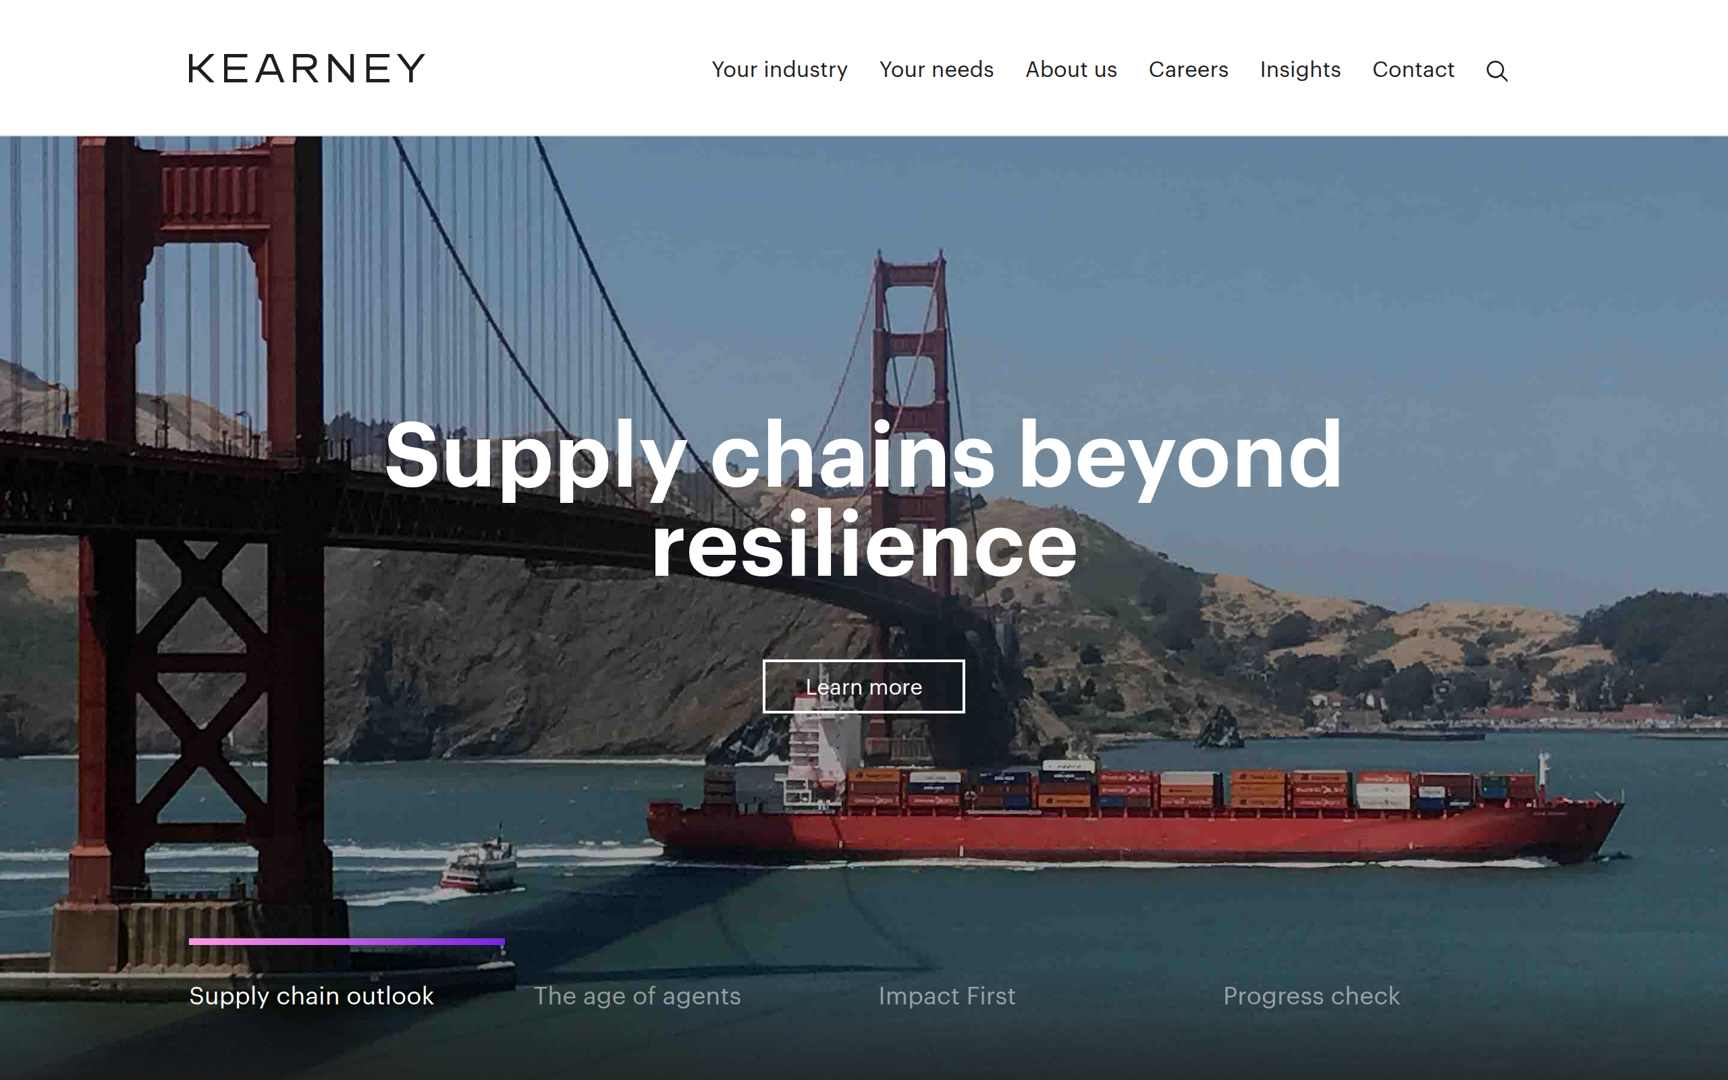
Task: Click the purple slide progress bar
Action: coord(347,942)
